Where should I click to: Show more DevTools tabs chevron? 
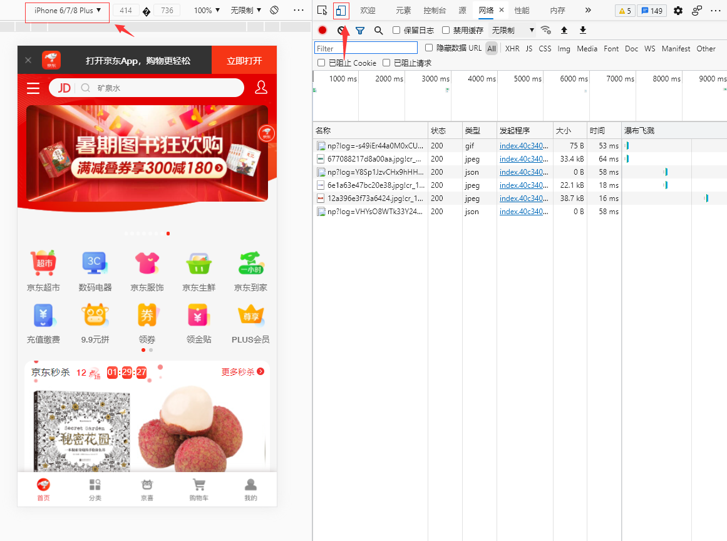(x=588, y=10)
